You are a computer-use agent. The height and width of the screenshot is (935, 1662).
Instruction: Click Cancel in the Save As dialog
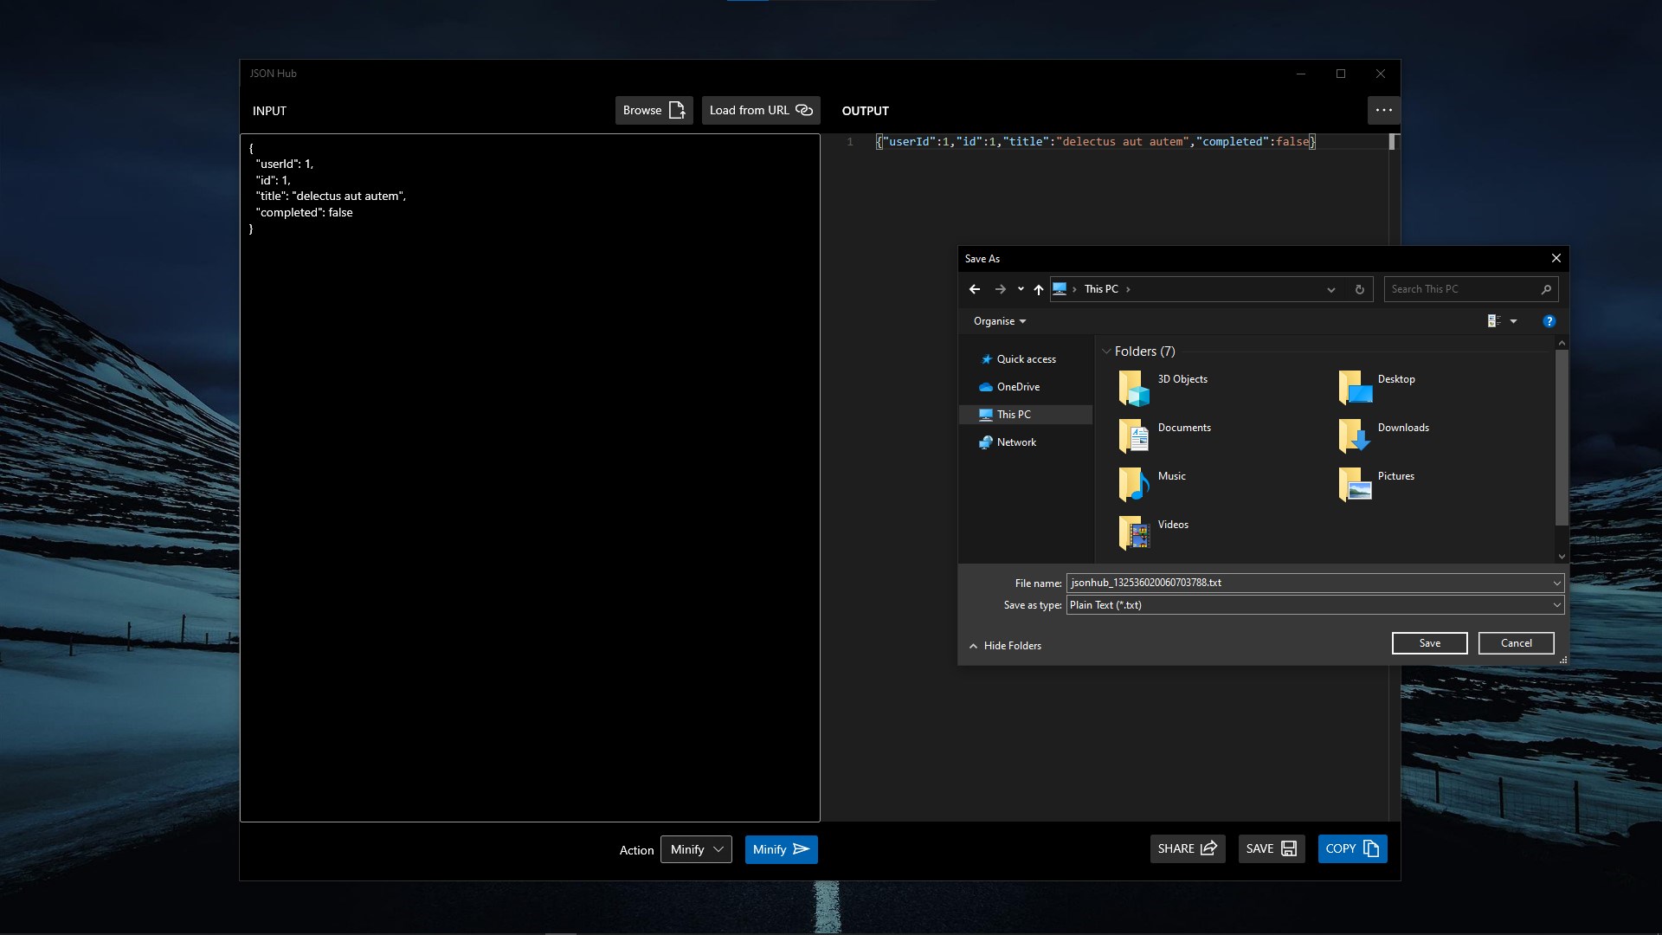coord(1516,643)
